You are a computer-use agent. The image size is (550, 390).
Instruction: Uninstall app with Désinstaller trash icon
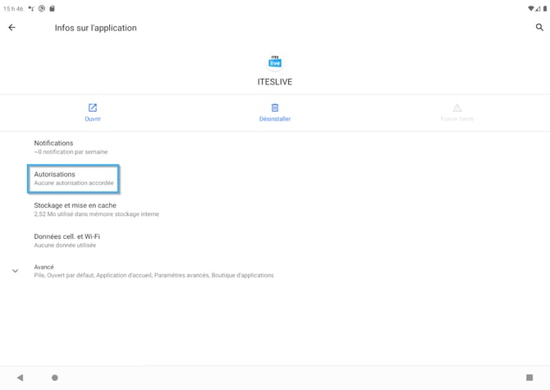tap(275, 108)
